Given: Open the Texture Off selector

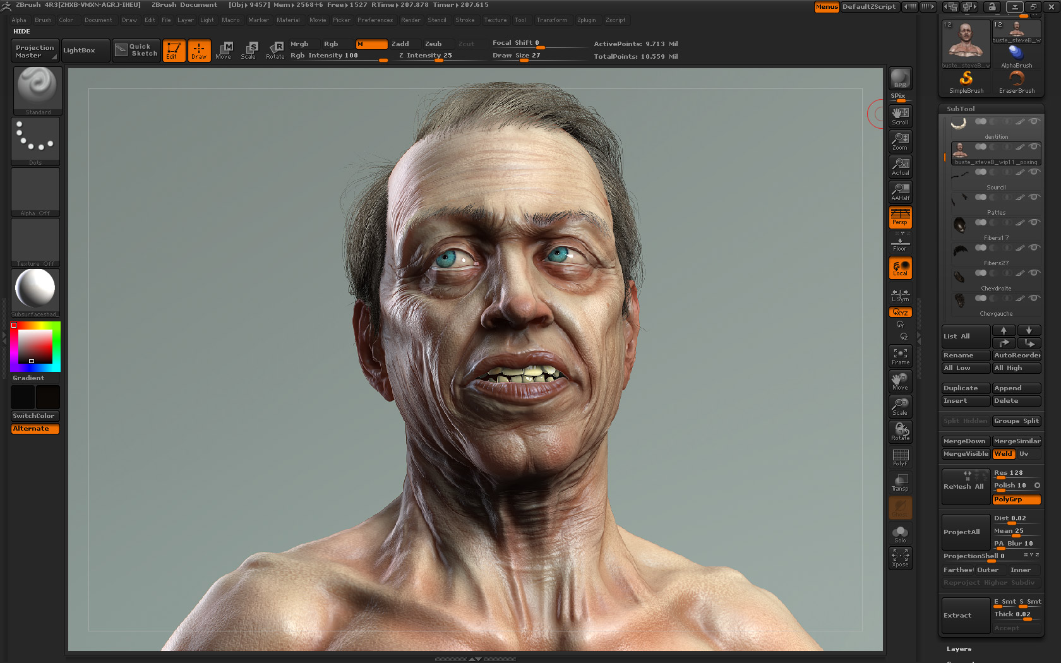Looking at the screenshot, I should (x=35, y=242).
